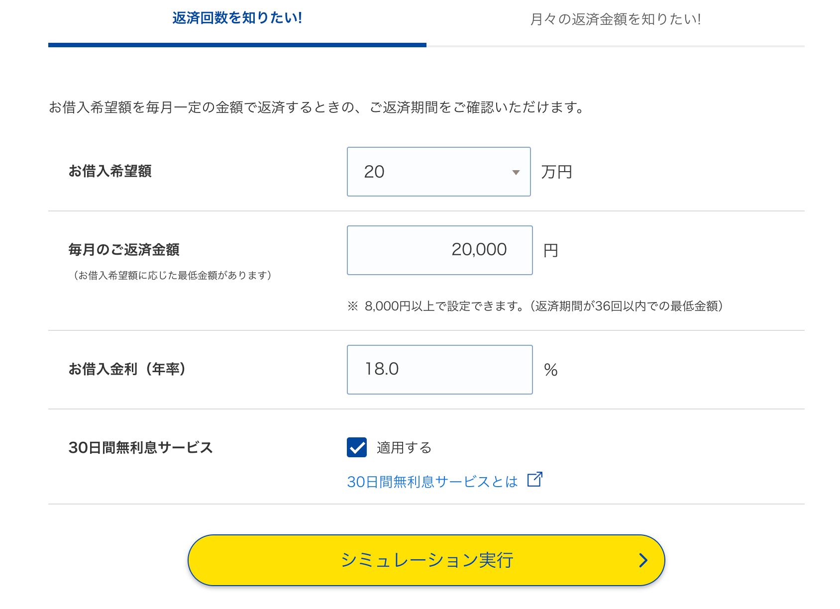Click the 円 unit beside the repayment field
Viewport: 840px width, 609px height.
coord(550,250)
